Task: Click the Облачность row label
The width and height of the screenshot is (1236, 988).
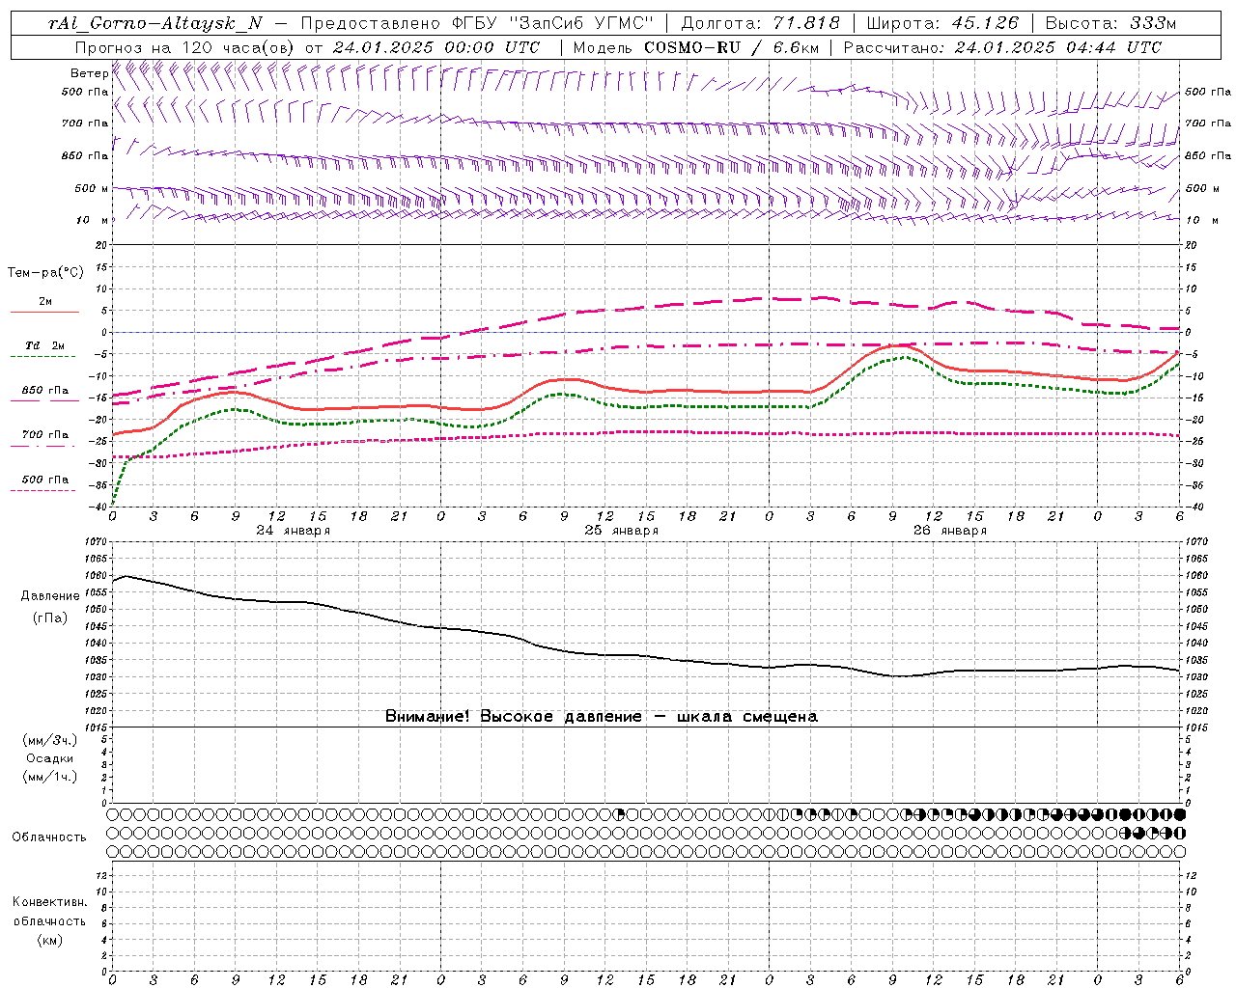Action: point(49,837)
